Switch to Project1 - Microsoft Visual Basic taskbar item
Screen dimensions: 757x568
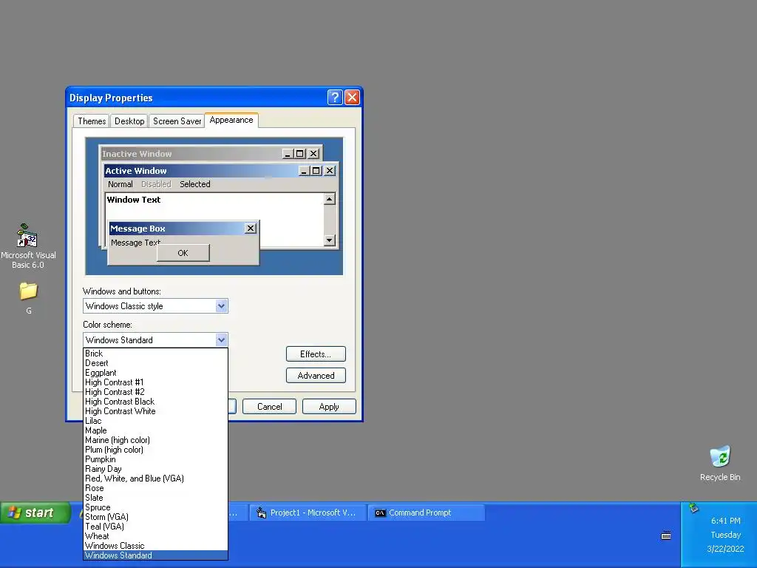pos(307,513)
